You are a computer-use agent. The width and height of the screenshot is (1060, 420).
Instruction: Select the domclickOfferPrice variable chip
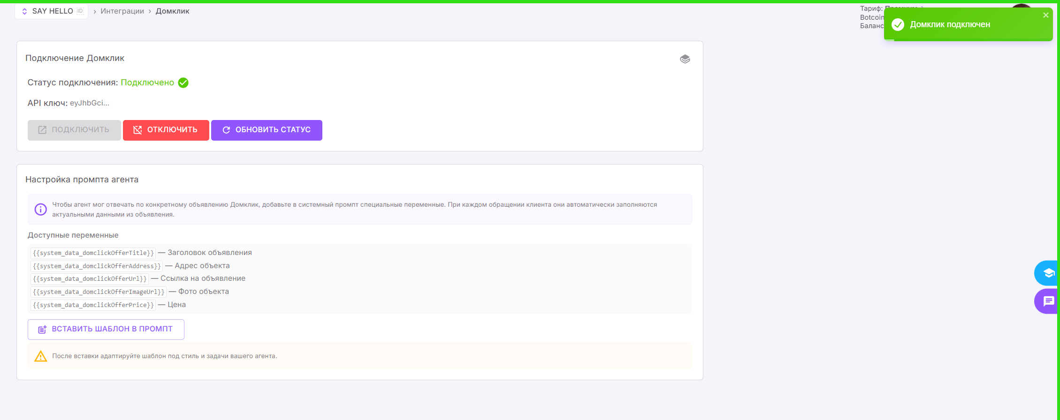[x=93, y=305]
